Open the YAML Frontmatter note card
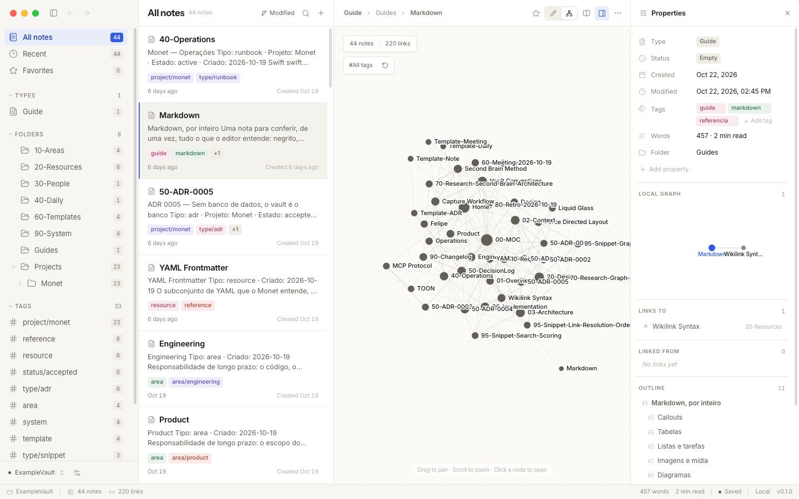 point(233,293)
